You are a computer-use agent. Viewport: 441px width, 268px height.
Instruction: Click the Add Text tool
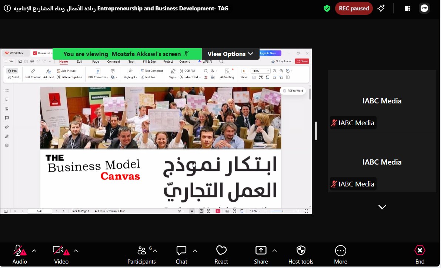click(x=49, y=74)
